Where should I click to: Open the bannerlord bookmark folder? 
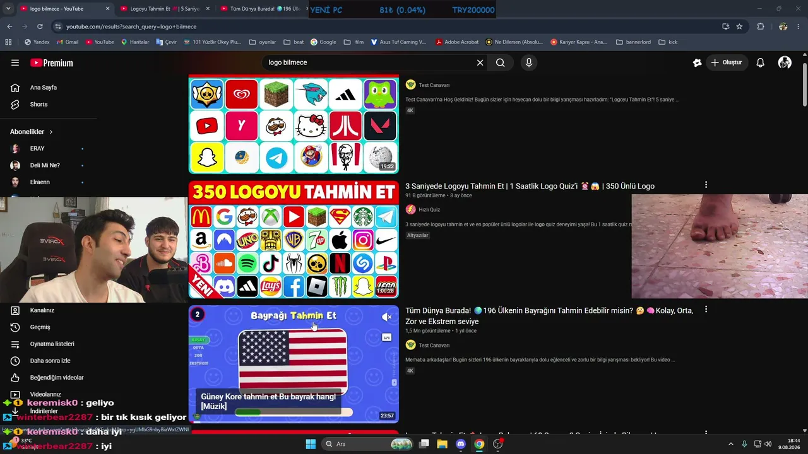click(633, 42)
